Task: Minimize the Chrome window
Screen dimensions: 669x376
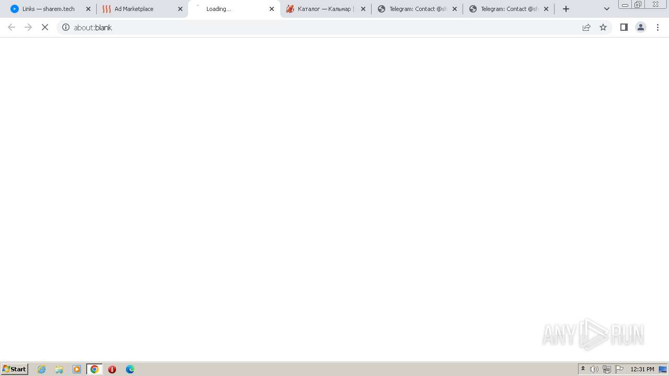Action: tap(625, 5)
